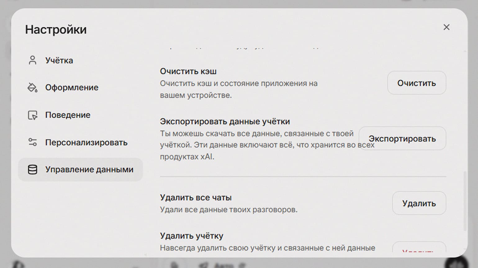Click the vertical scrollbar in the settings panel
The width and height of the screenshot is (478, 268).
pos(465,201)
